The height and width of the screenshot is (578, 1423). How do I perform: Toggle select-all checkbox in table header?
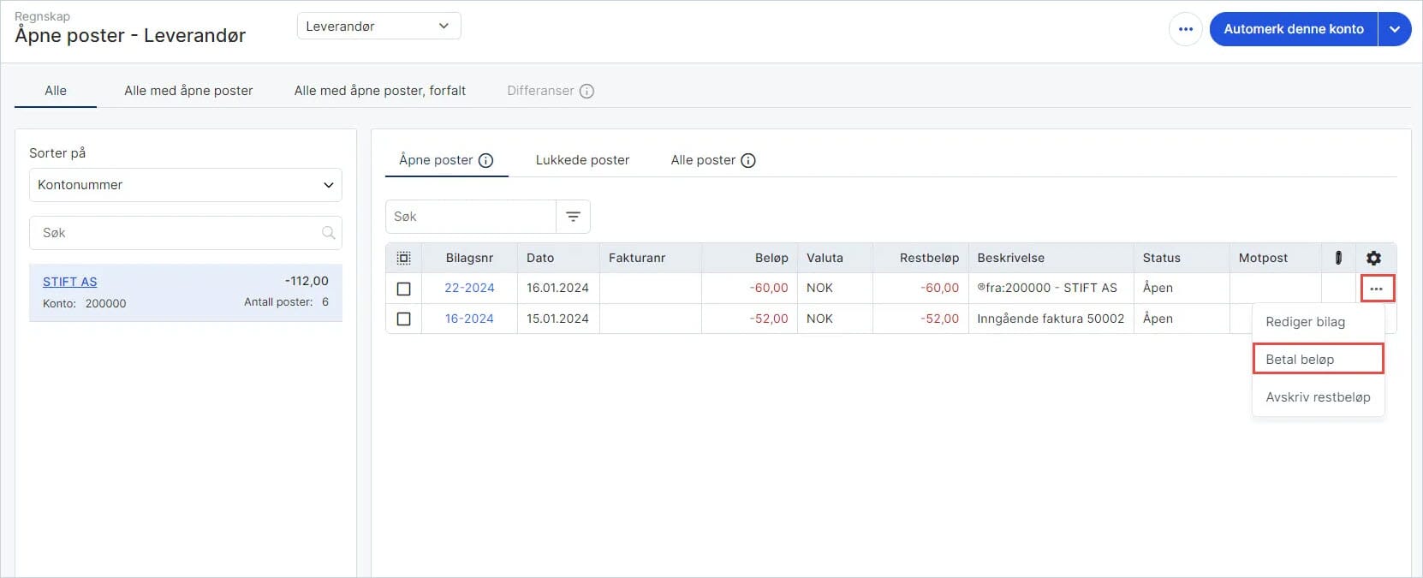(x=404, y=258)
